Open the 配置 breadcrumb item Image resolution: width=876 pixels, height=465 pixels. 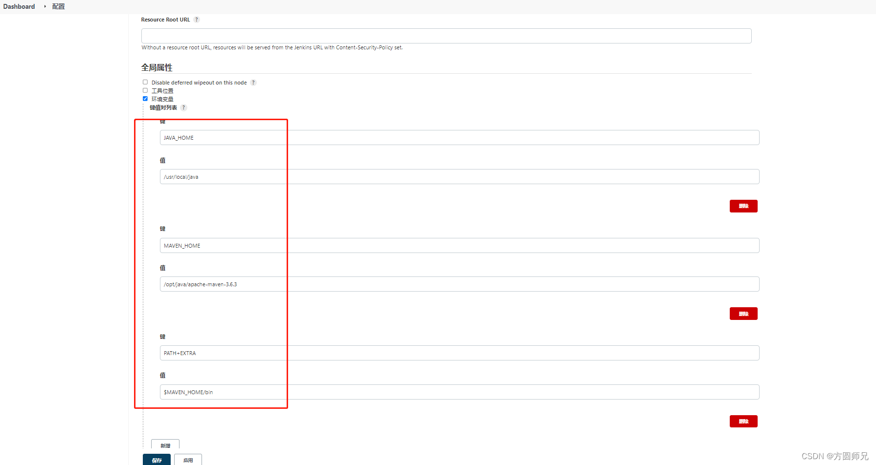[59, 6]
